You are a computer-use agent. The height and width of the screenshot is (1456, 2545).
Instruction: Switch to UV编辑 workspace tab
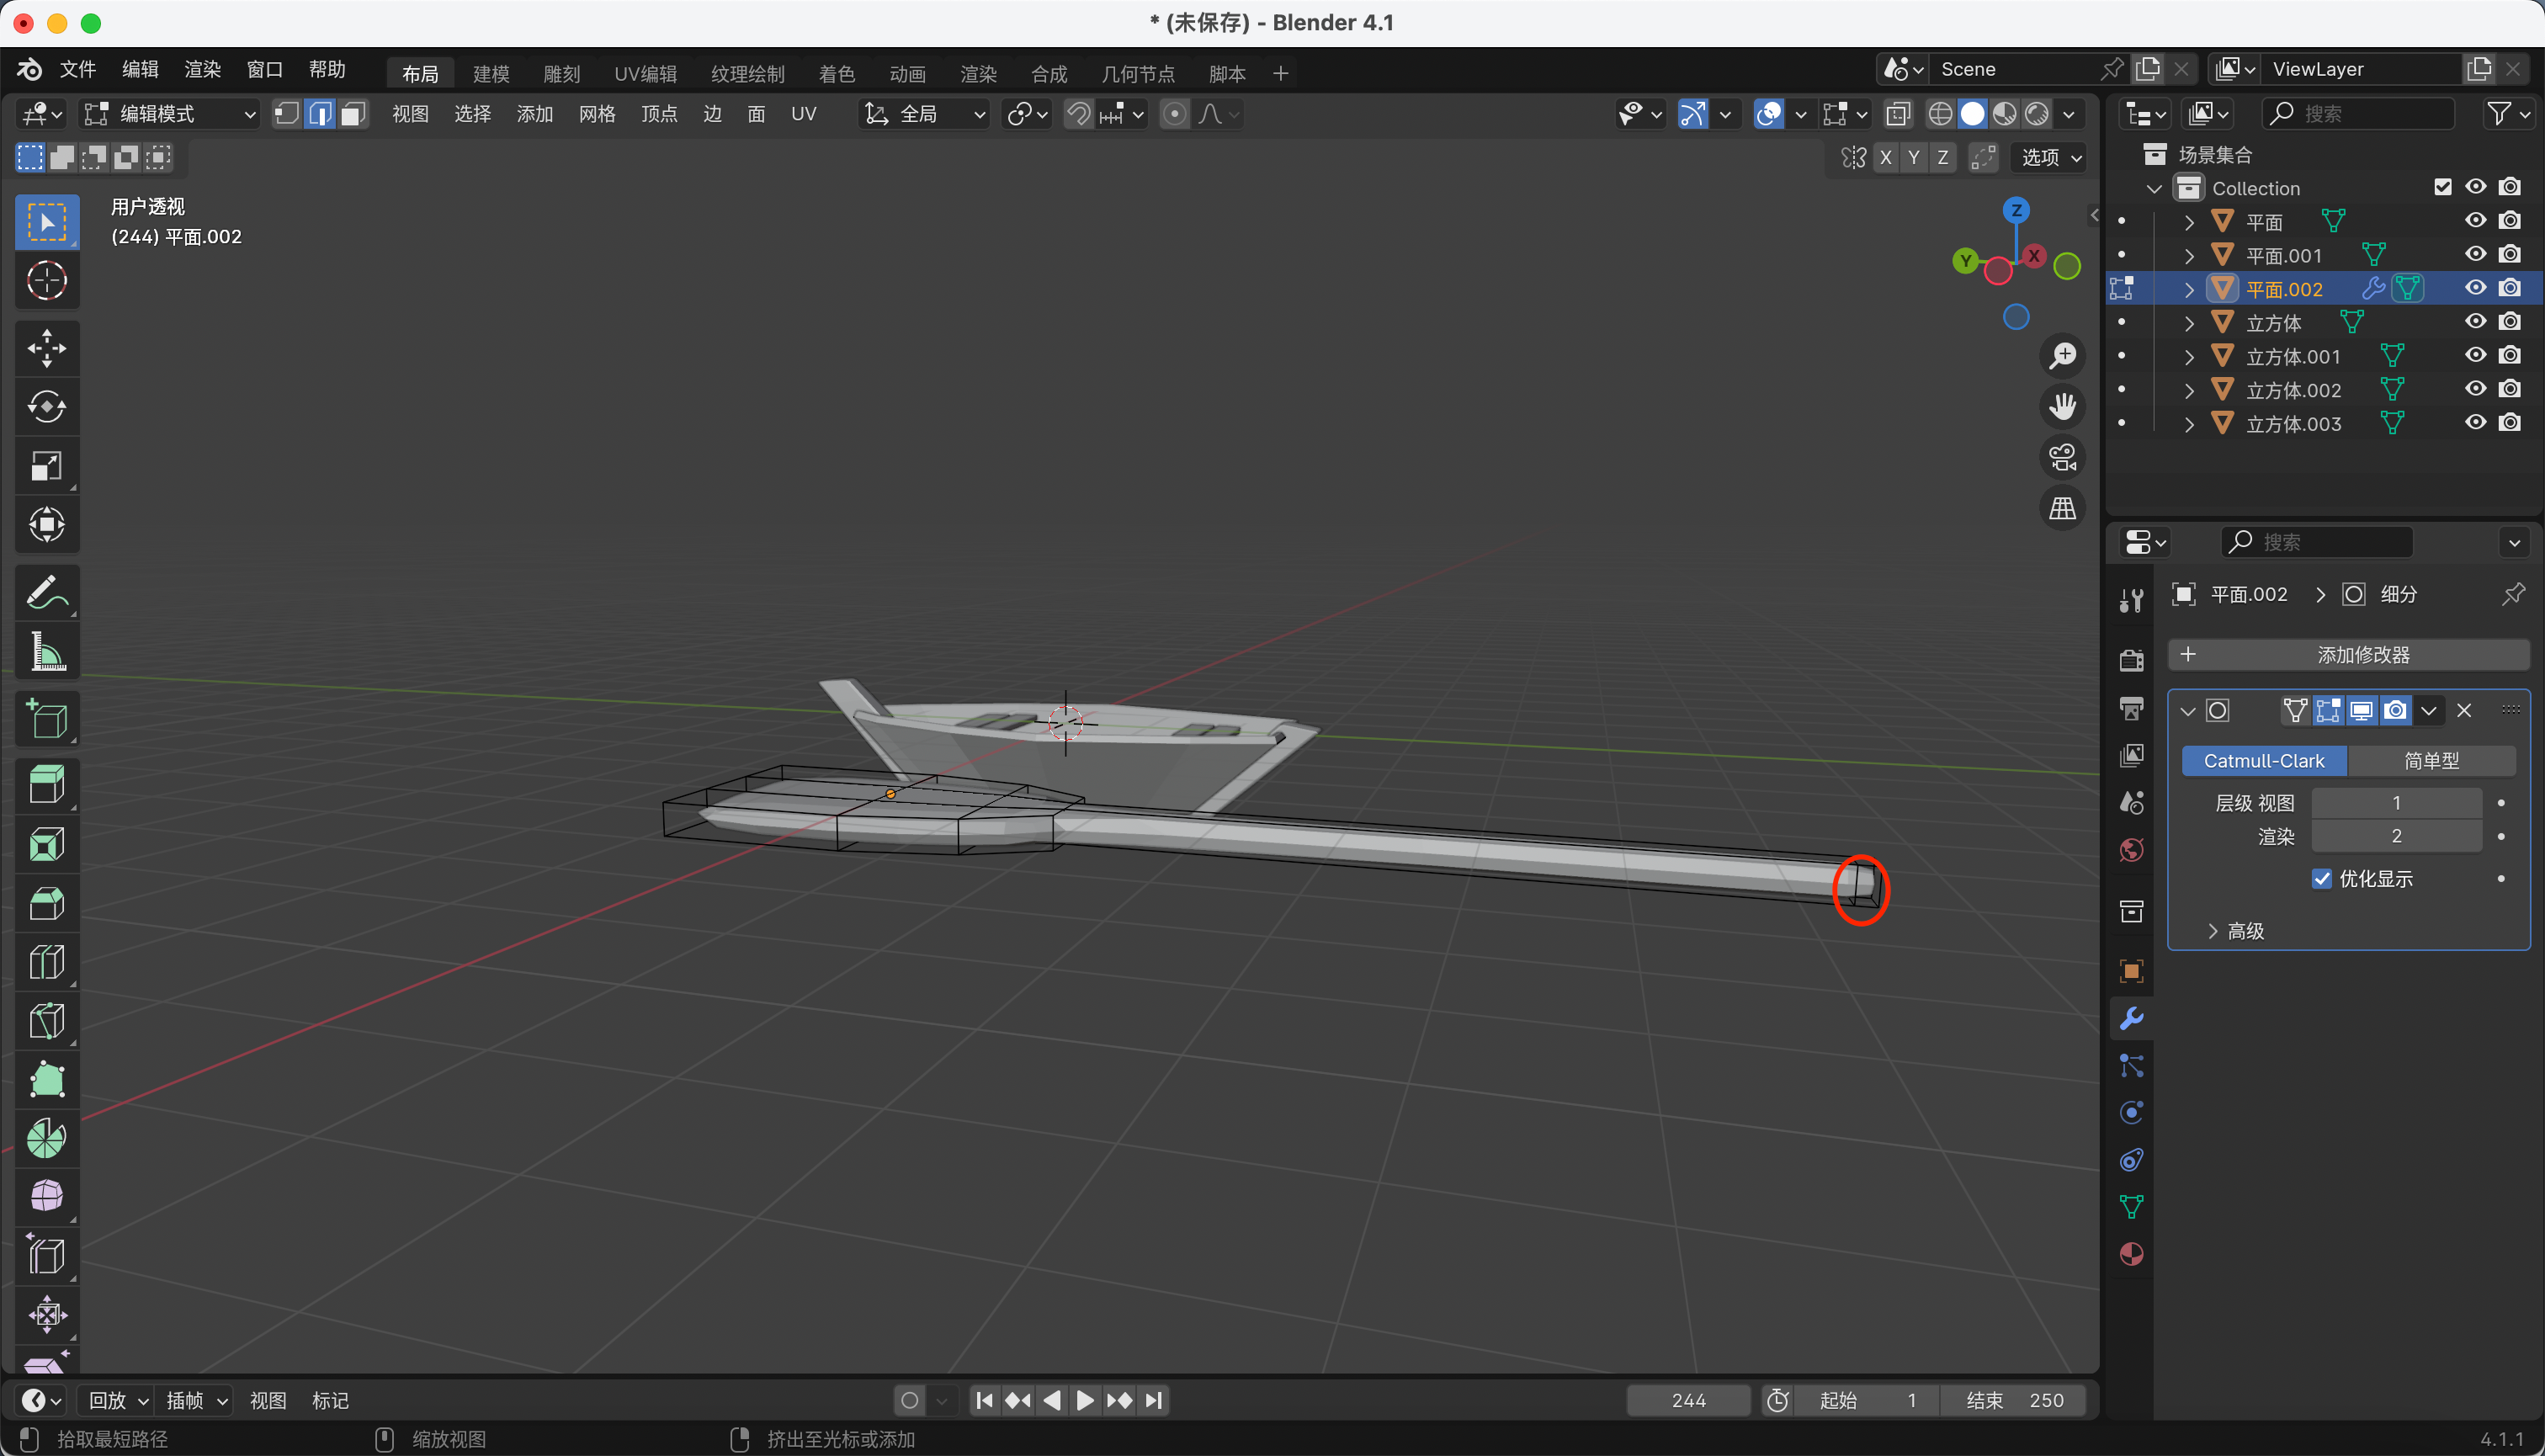(x=645, y=74)
